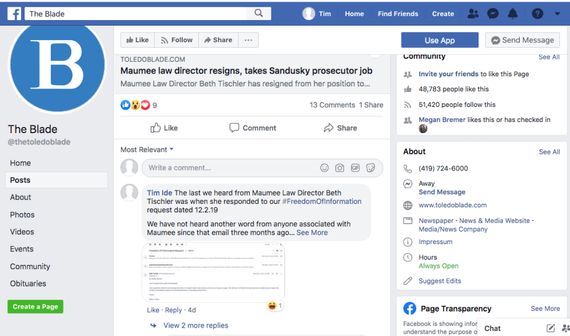Add a GIF to the comment
The image size is (570, 336).
click(355, 168)
